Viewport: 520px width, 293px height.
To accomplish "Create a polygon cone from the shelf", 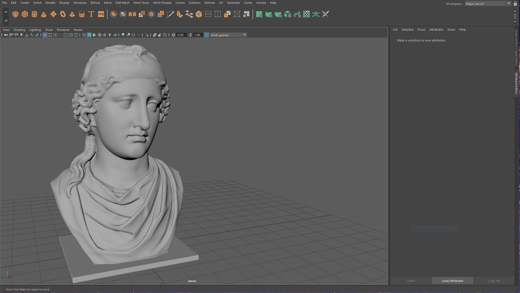I will click(44, 14).
